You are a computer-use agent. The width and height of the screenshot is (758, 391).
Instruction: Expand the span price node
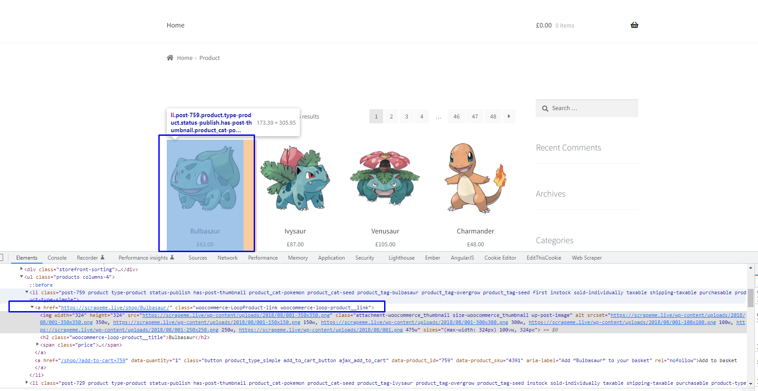[37, 344]
